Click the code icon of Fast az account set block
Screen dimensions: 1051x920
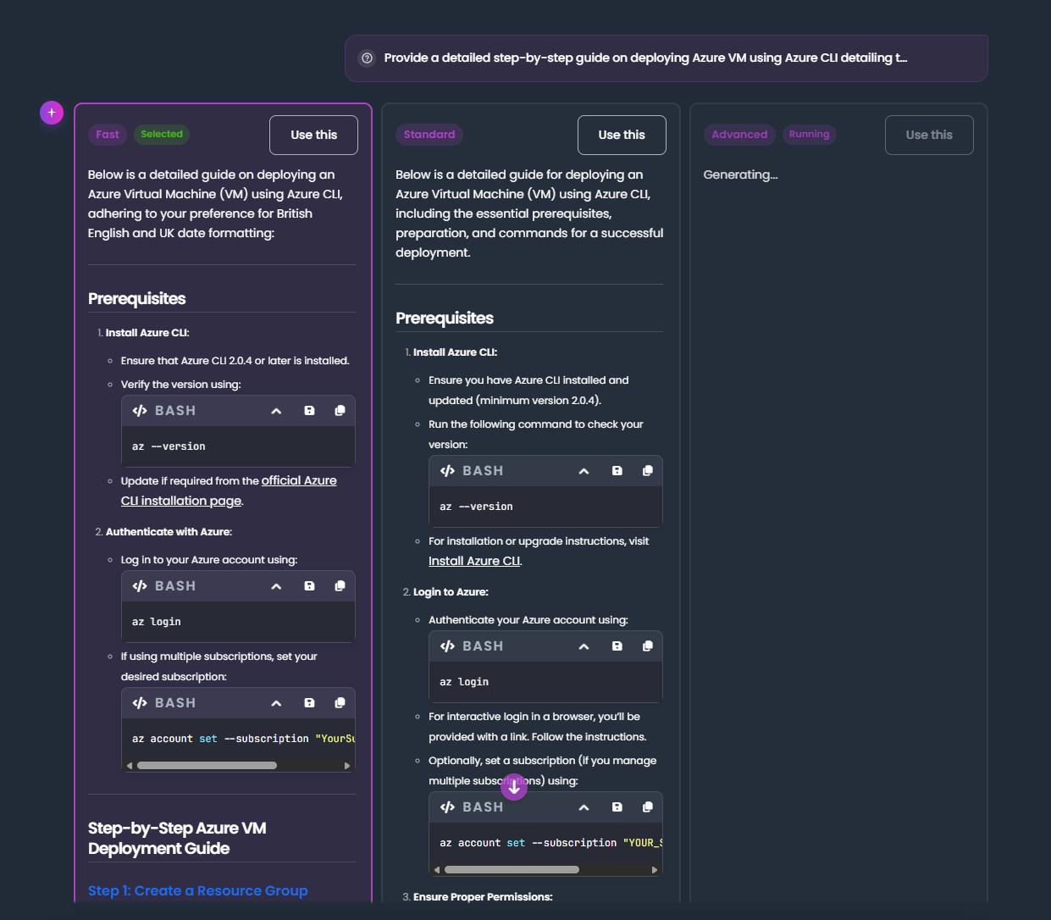pos(140,703)
